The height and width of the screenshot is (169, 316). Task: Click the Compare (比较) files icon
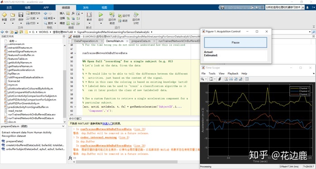(x=28, y=18)
